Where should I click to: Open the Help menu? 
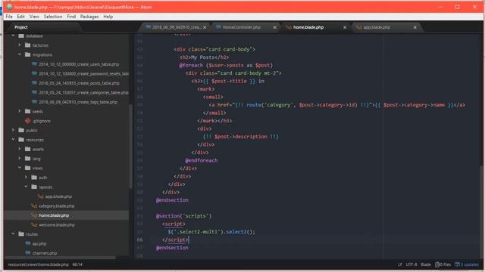(x=108, y=17)
